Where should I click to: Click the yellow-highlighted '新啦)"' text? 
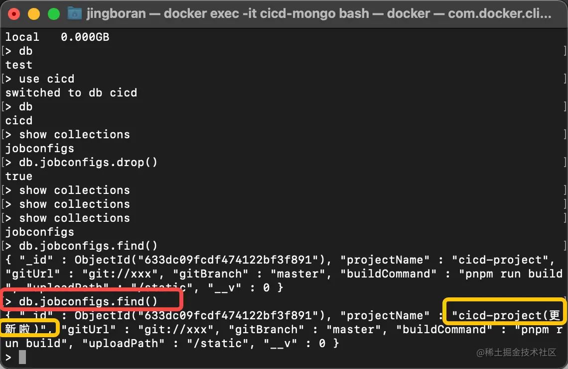coord(26,329)
